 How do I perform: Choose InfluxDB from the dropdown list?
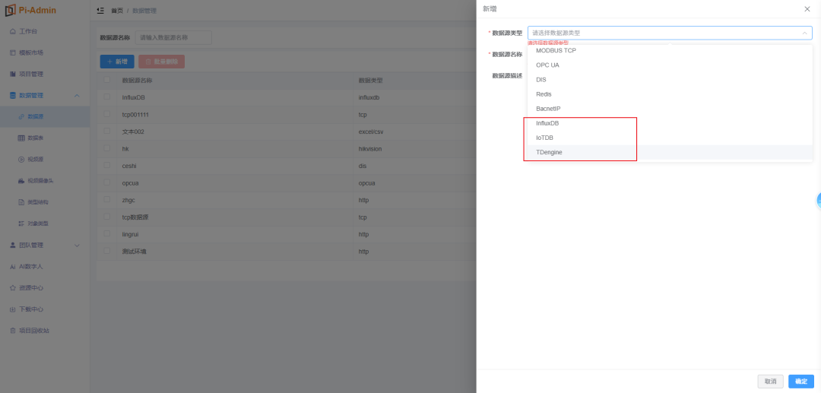point(670,123)
